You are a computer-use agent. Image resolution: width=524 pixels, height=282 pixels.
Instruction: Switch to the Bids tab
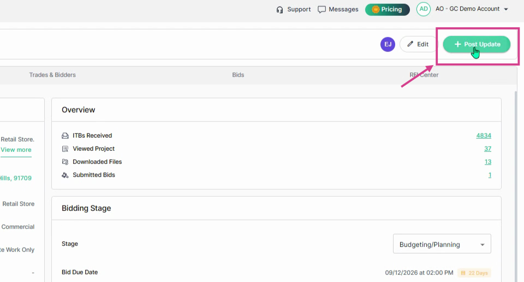pos(238,75)
